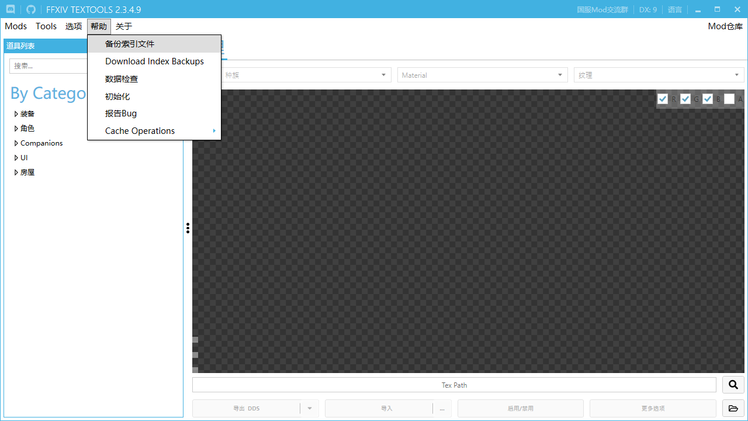748x421 pixels.
Task: Focus the 搜索 search field
Action: tap(49, 66)
